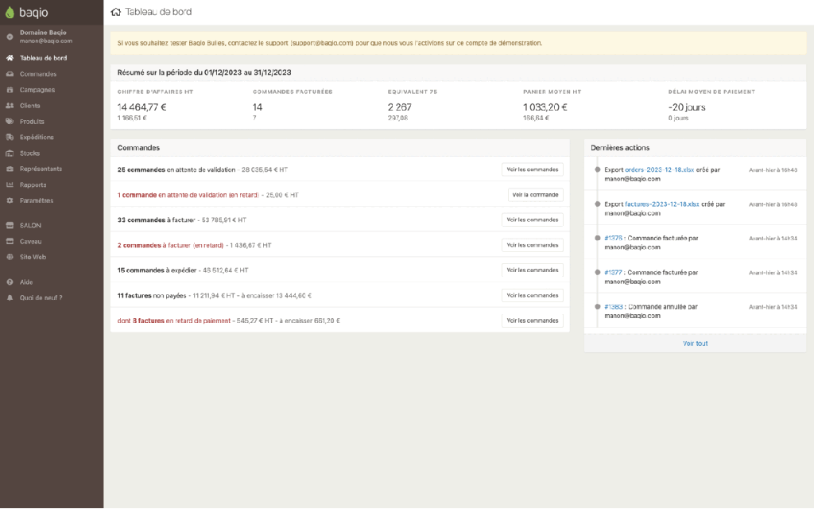
Task: View orders for 15 commandes à expédier
Action: click(x=532, y=270)
